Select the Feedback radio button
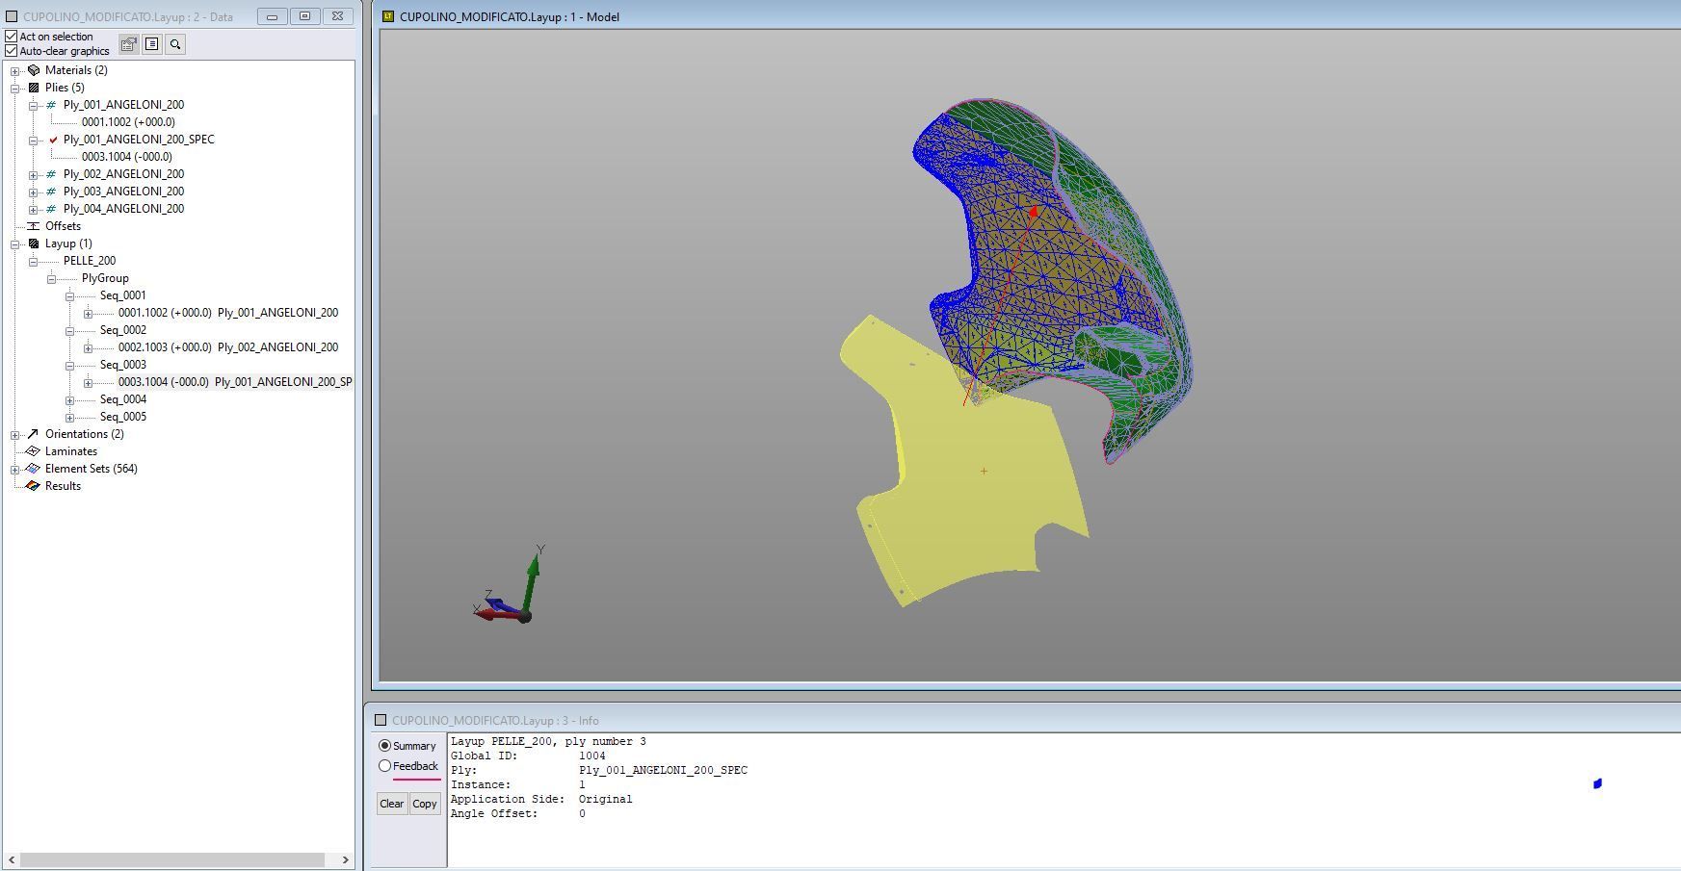 coord(385,766)
